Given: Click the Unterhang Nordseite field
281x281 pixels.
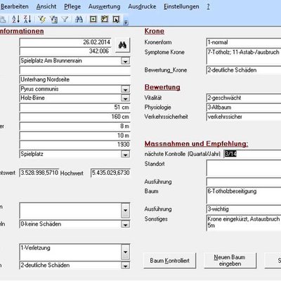Looking at the screenshot, I should pyautogui.click(x=75, y=79).
